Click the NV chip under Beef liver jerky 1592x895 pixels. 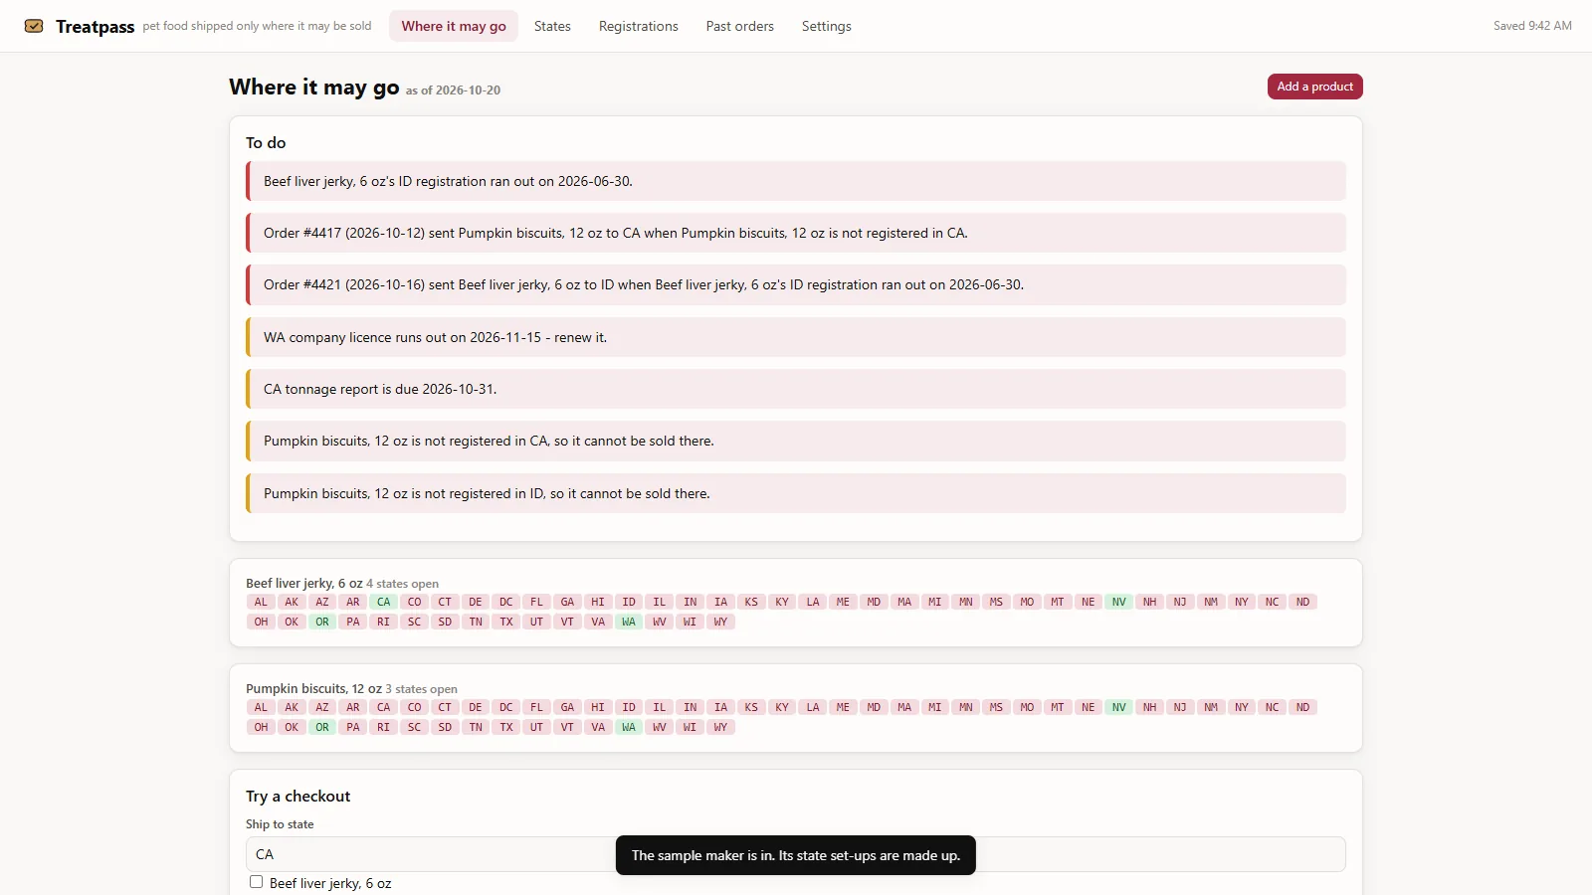pos(1119,602)
